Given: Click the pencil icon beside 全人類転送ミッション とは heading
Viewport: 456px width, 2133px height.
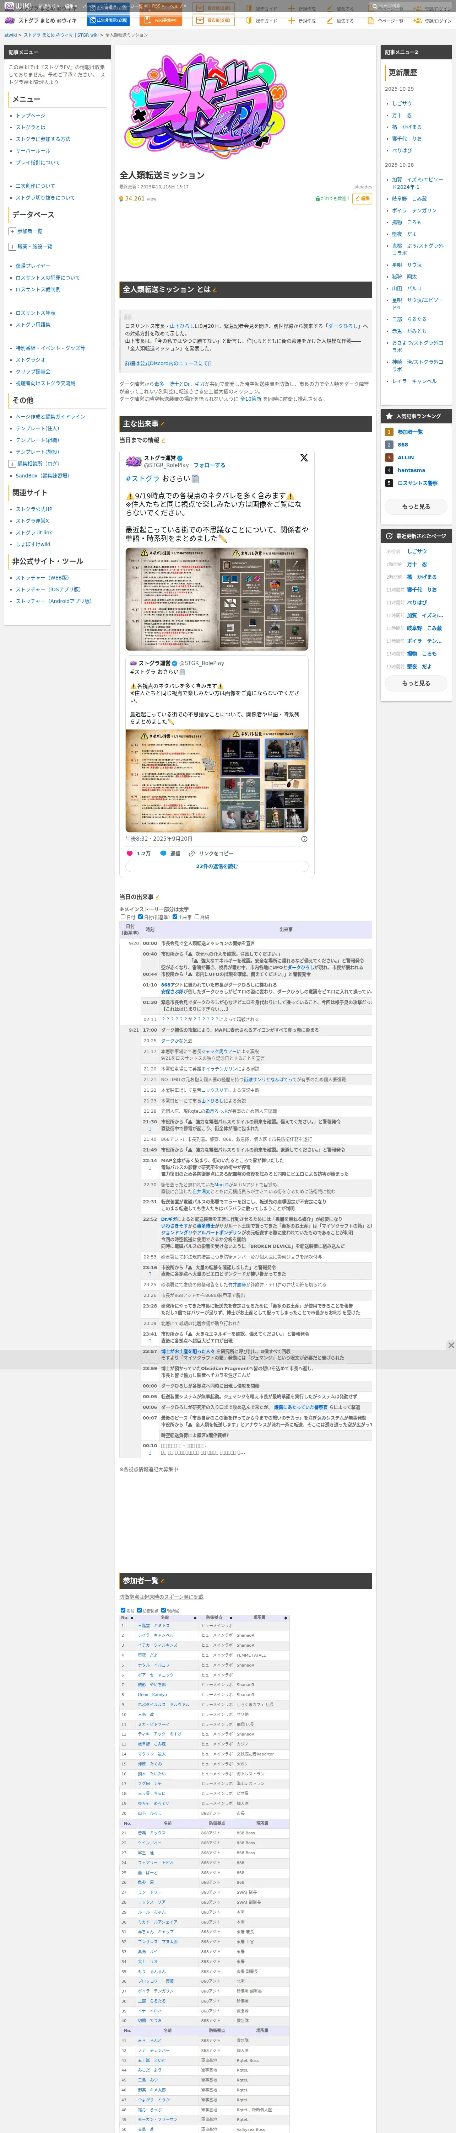Looking at the screenshot, I should [x=215, y=290].
